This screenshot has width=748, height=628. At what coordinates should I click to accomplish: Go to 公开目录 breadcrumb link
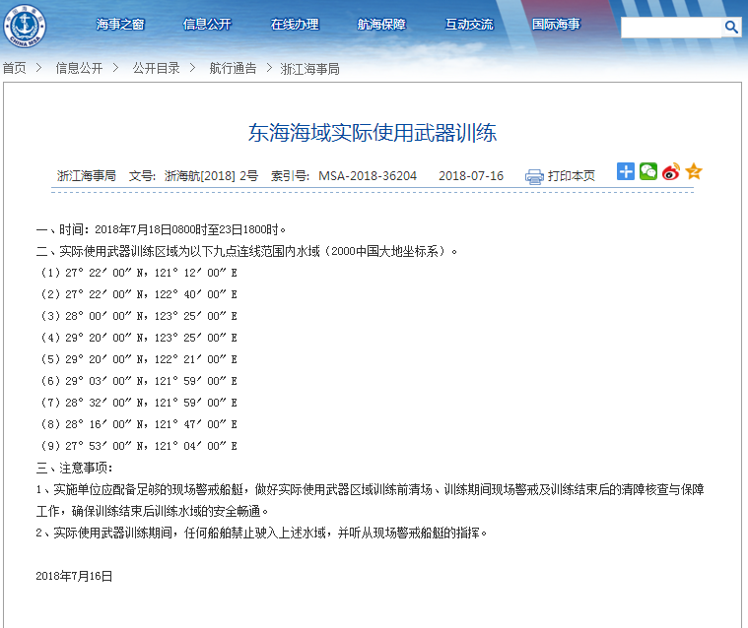coord(156,68)
